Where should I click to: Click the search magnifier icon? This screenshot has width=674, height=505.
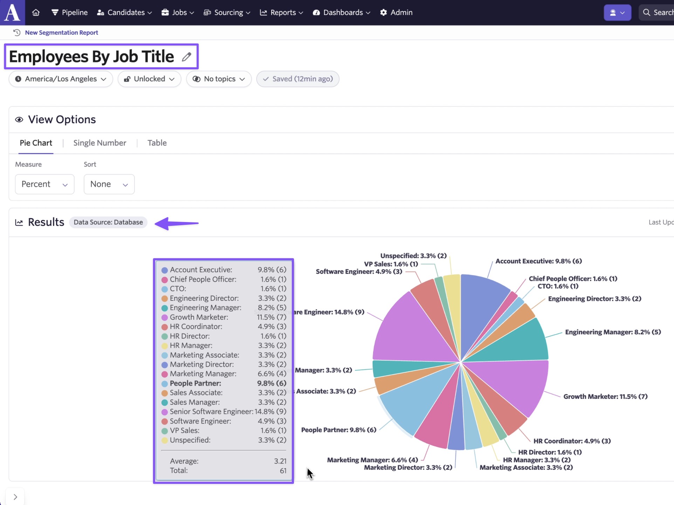click(x=646, y=13)
